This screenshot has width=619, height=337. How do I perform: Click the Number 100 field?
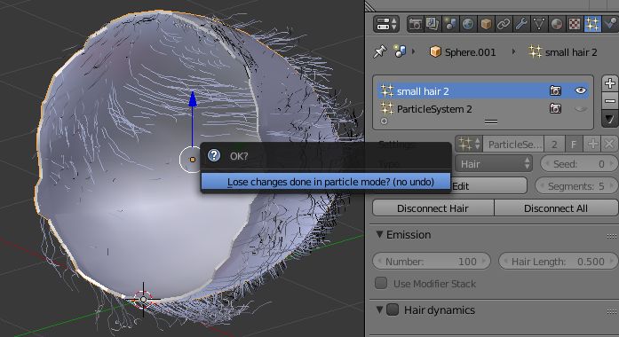[432, 261]
